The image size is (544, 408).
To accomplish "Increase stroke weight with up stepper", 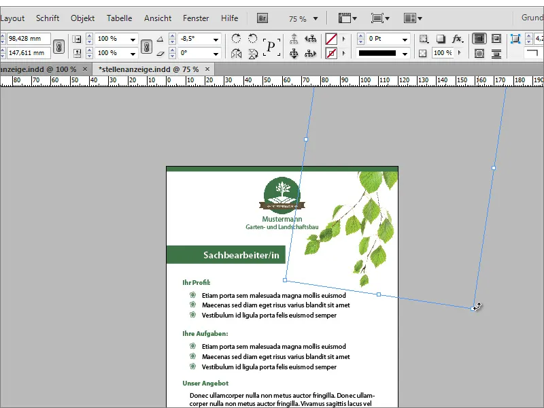I will tap(361, 36).
